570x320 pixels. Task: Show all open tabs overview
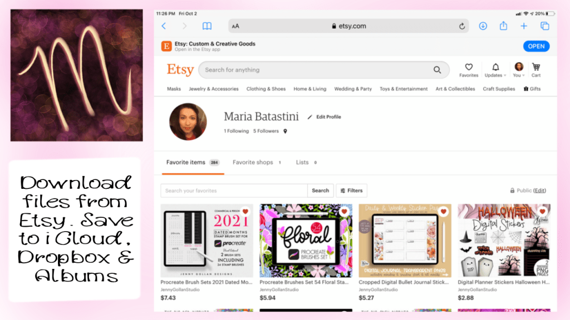click(x=544, y=26)
